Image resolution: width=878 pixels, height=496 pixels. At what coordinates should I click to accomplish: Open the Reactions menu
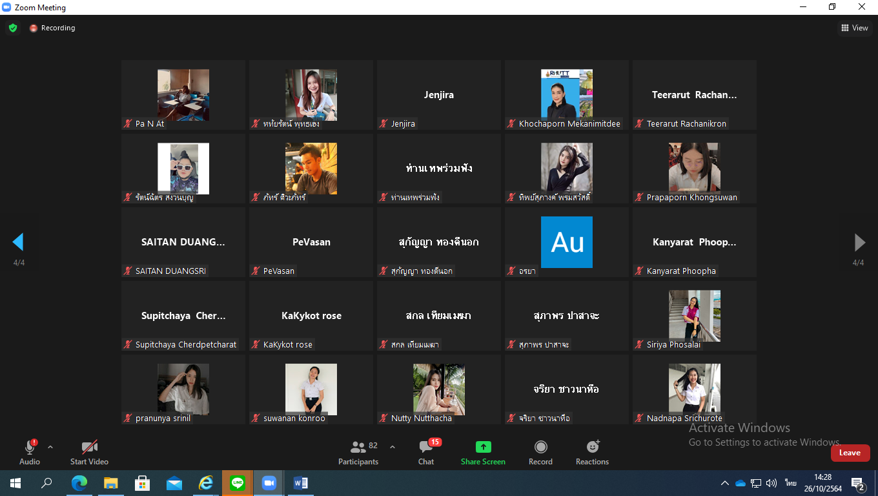[592, 452]
